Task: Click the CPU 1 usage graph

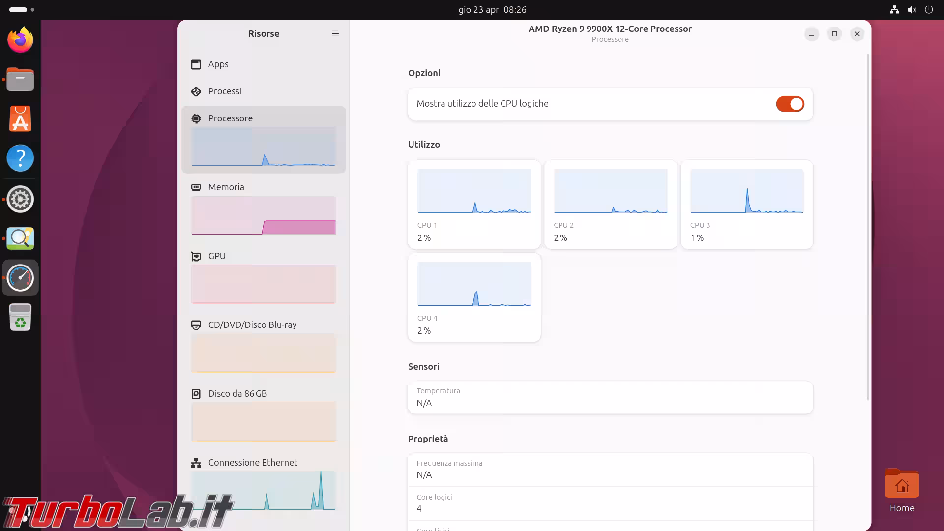Action: tap(474, 191)
